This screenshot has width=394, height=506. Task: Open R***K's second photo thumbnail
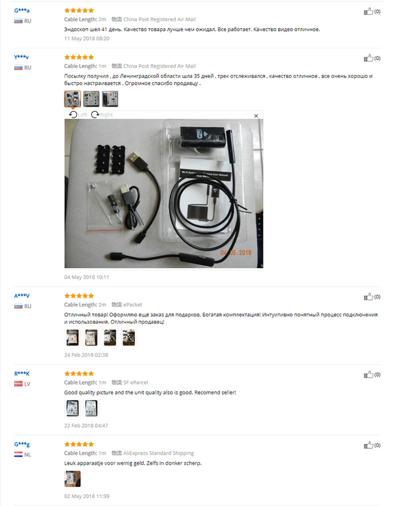click(x=91, y=408)
